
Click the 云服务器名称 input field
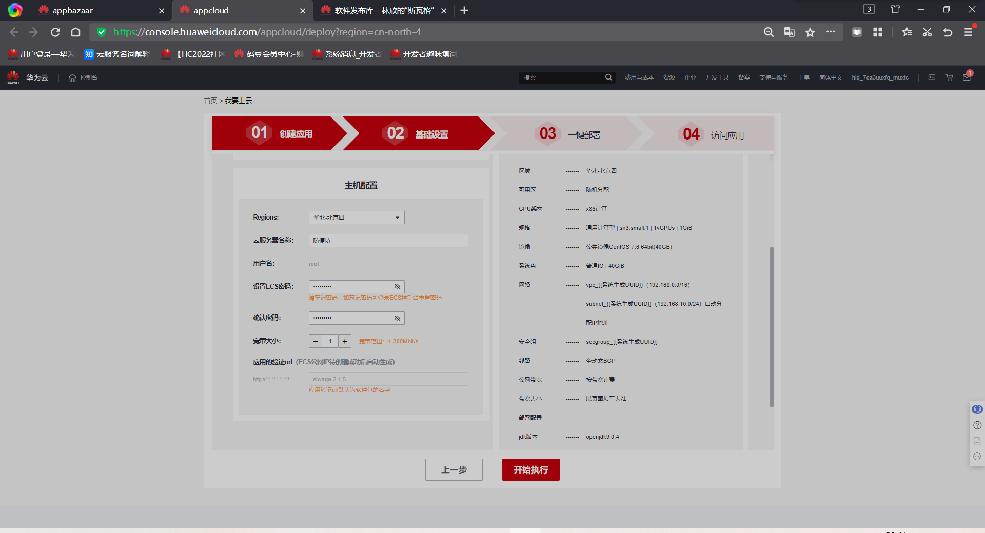pyautogui.click(x=388, y=241)
